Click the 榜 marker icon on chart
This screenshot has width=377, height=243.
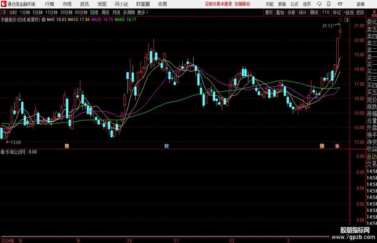point(67,146)
